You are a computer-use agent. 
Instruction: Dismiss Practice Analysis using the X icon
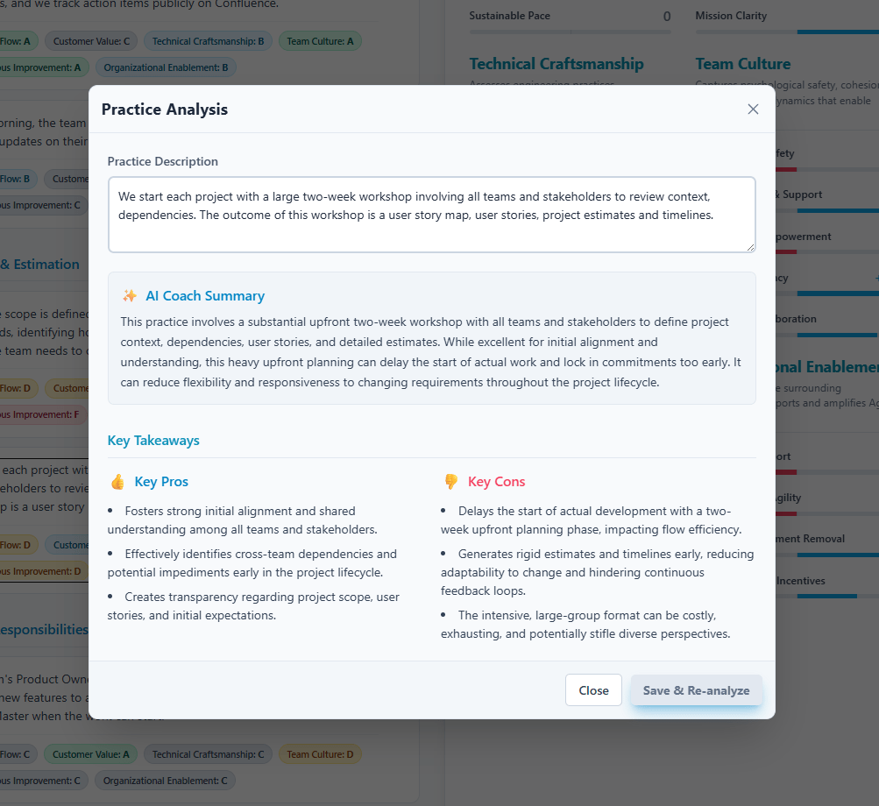point(753,109)
